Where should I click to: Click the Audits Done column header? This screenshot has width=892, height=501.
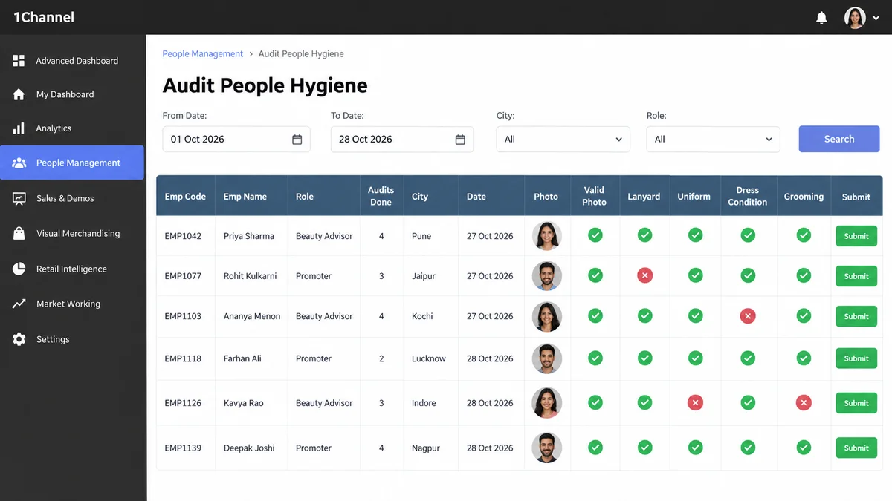point(381,196)
